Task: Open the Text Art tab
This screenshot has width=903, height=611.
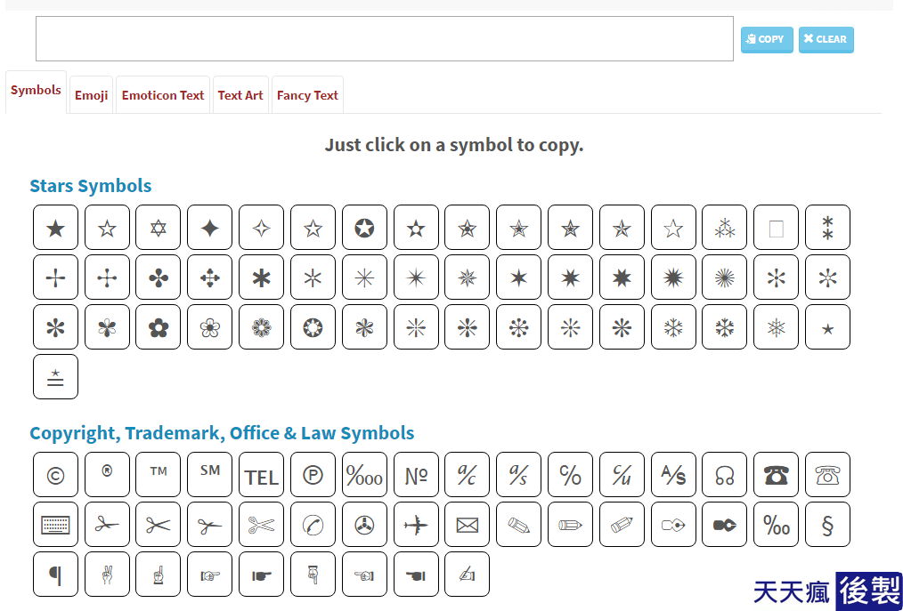Action: pyautogui.click(x=240, y=95)
